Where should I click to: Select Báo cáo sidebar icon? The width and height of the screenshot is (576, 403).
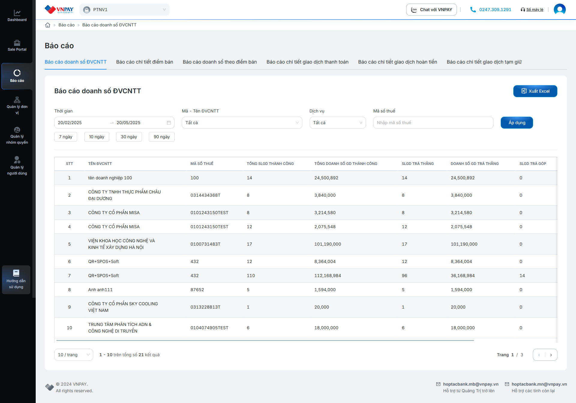[17, 76]
